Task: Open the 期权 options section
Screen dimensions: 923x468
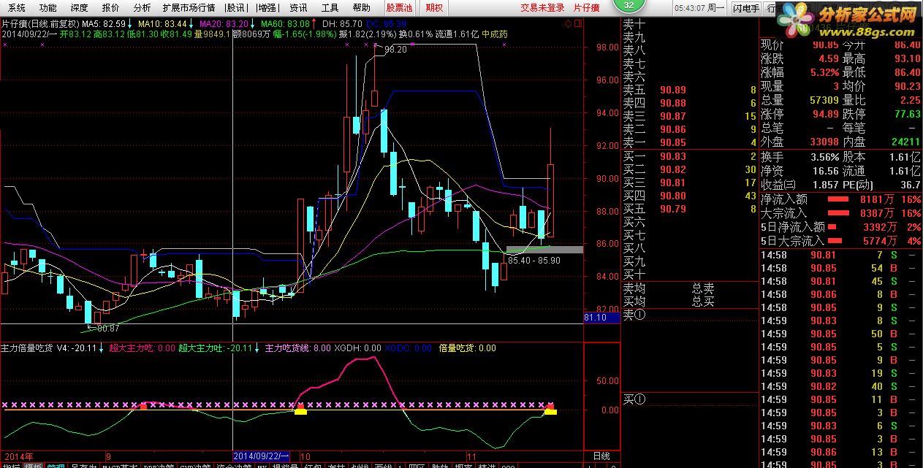Action: click(x=434, y=8)
